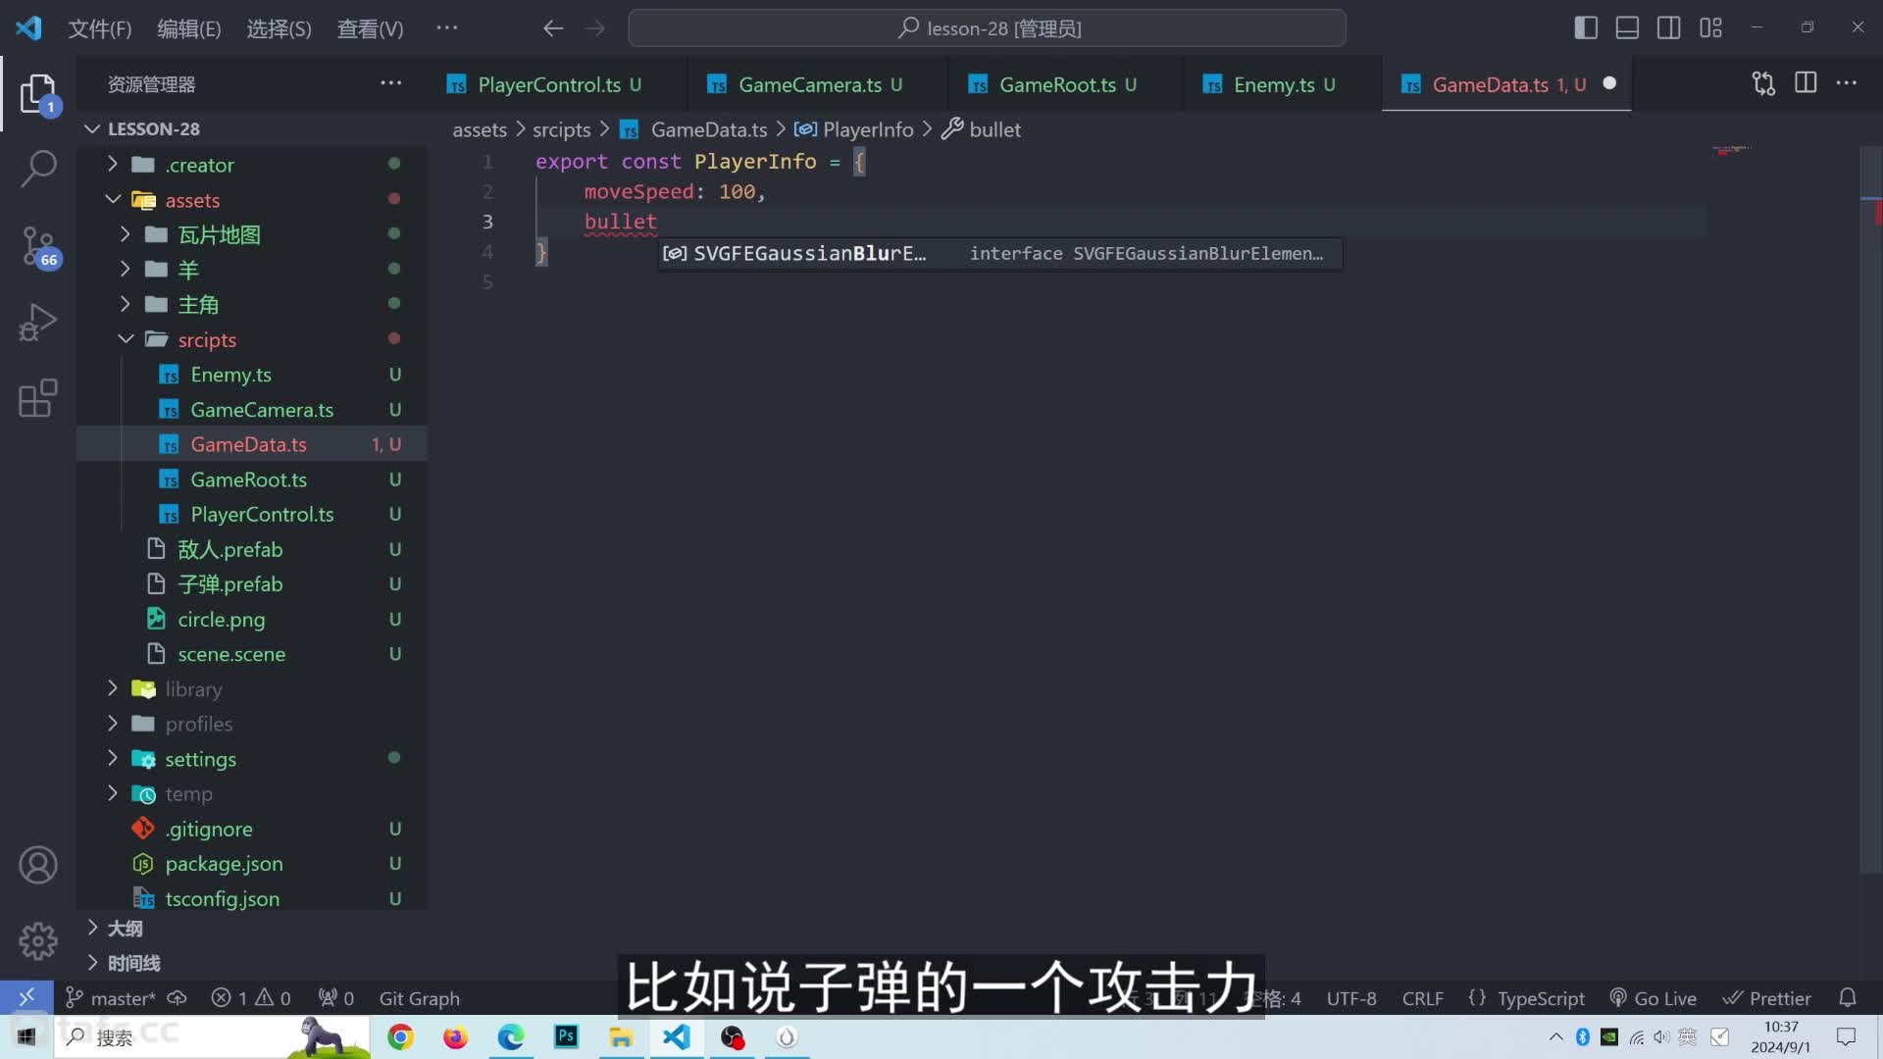
Task: Click the master* branch in status bar
Action: point(111,998)
